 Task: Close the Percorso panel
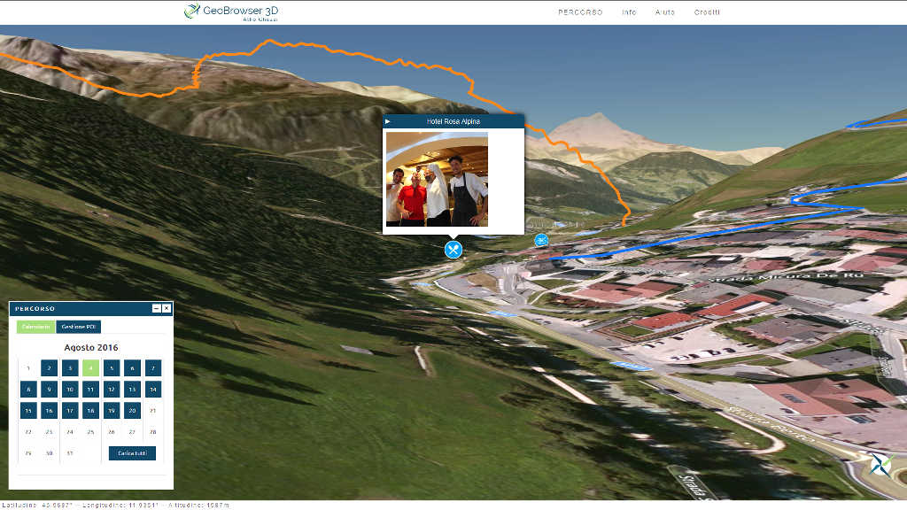click(x=167, y=308)
